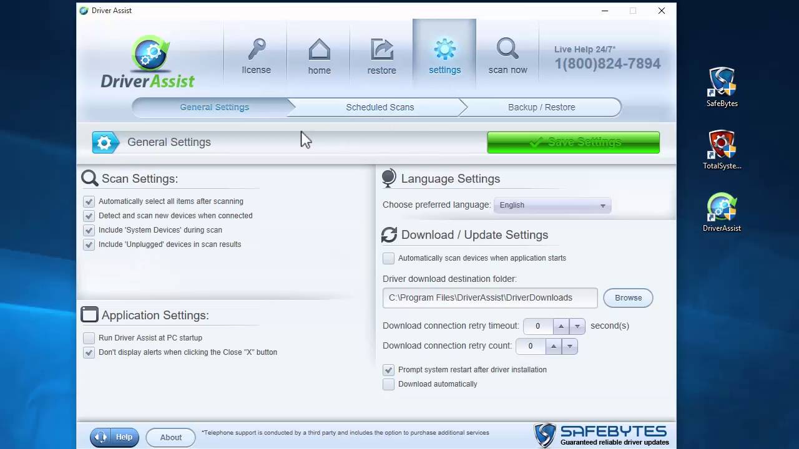Screen dimensions: 799x449
Task: Toggle Detect and scan new devices
Action: point(89,216)
